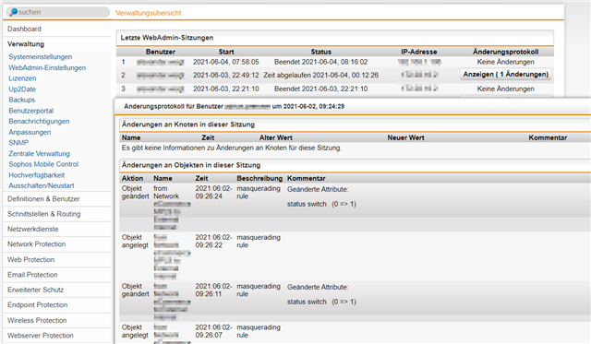Click 'from Network' object name
This screenshot has width=591, height=344.
click(x=166, y=193)
